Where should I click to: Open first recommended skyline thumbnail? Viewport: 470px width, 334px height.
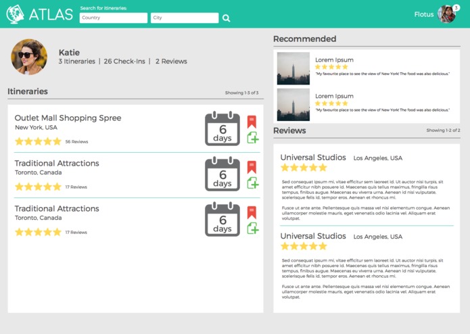[x=293, y=68]
